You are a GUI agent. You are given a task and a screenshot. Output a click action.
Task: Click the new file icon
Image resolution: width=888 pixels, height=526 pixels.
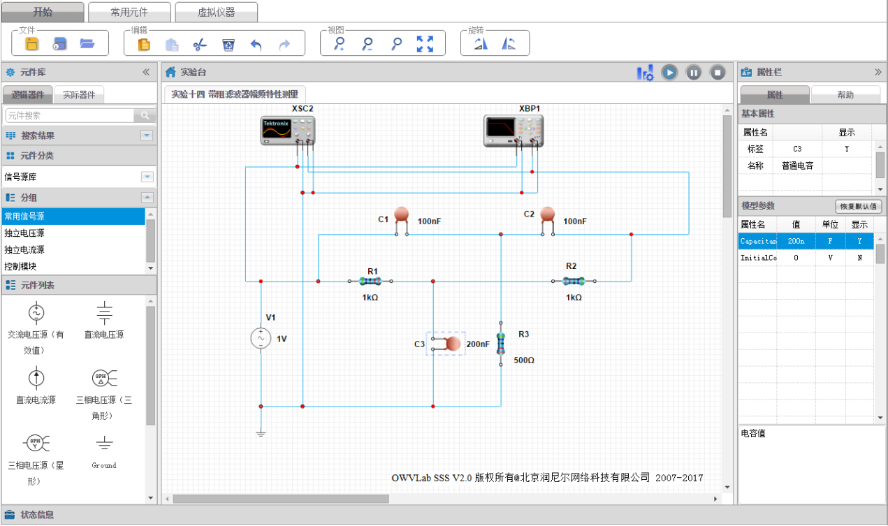click(x=32, y=44)
